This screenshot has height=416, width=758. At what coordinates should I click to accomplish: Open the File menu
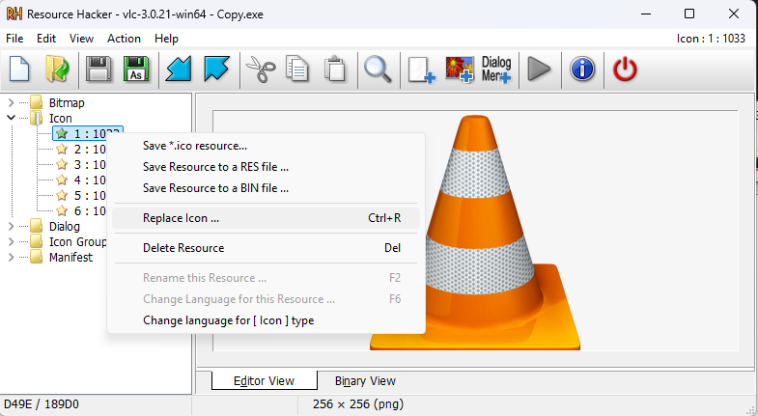tap(14, 39)
